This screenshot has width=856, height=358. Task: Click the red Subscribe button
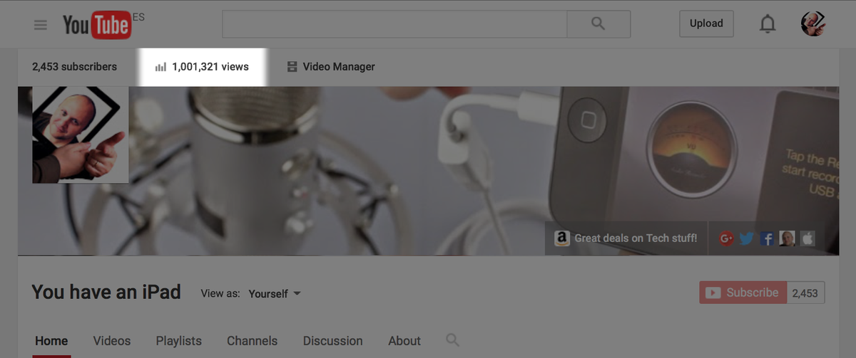click(743, 293)
